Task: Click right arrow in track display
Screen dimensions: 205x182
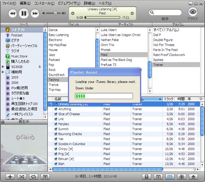Action: pos(132,13)
